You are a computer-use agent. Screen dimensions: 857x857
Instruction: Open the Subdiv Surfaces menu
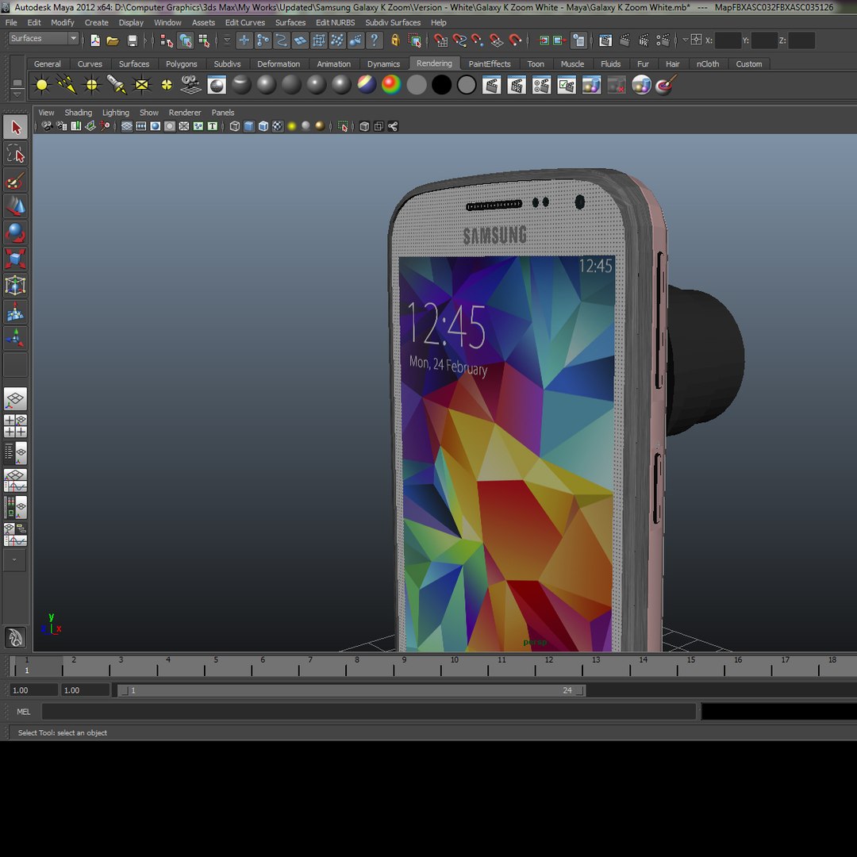393,22
